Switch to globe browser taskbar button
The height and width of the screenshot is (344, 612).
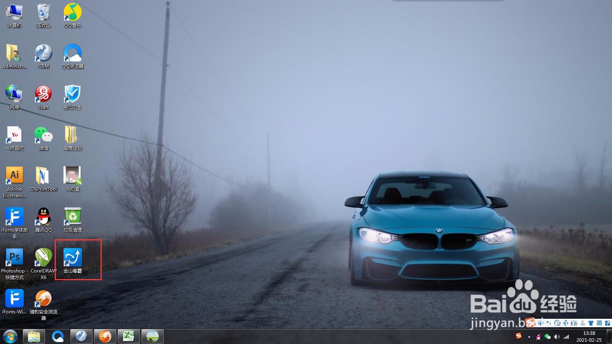81,337
